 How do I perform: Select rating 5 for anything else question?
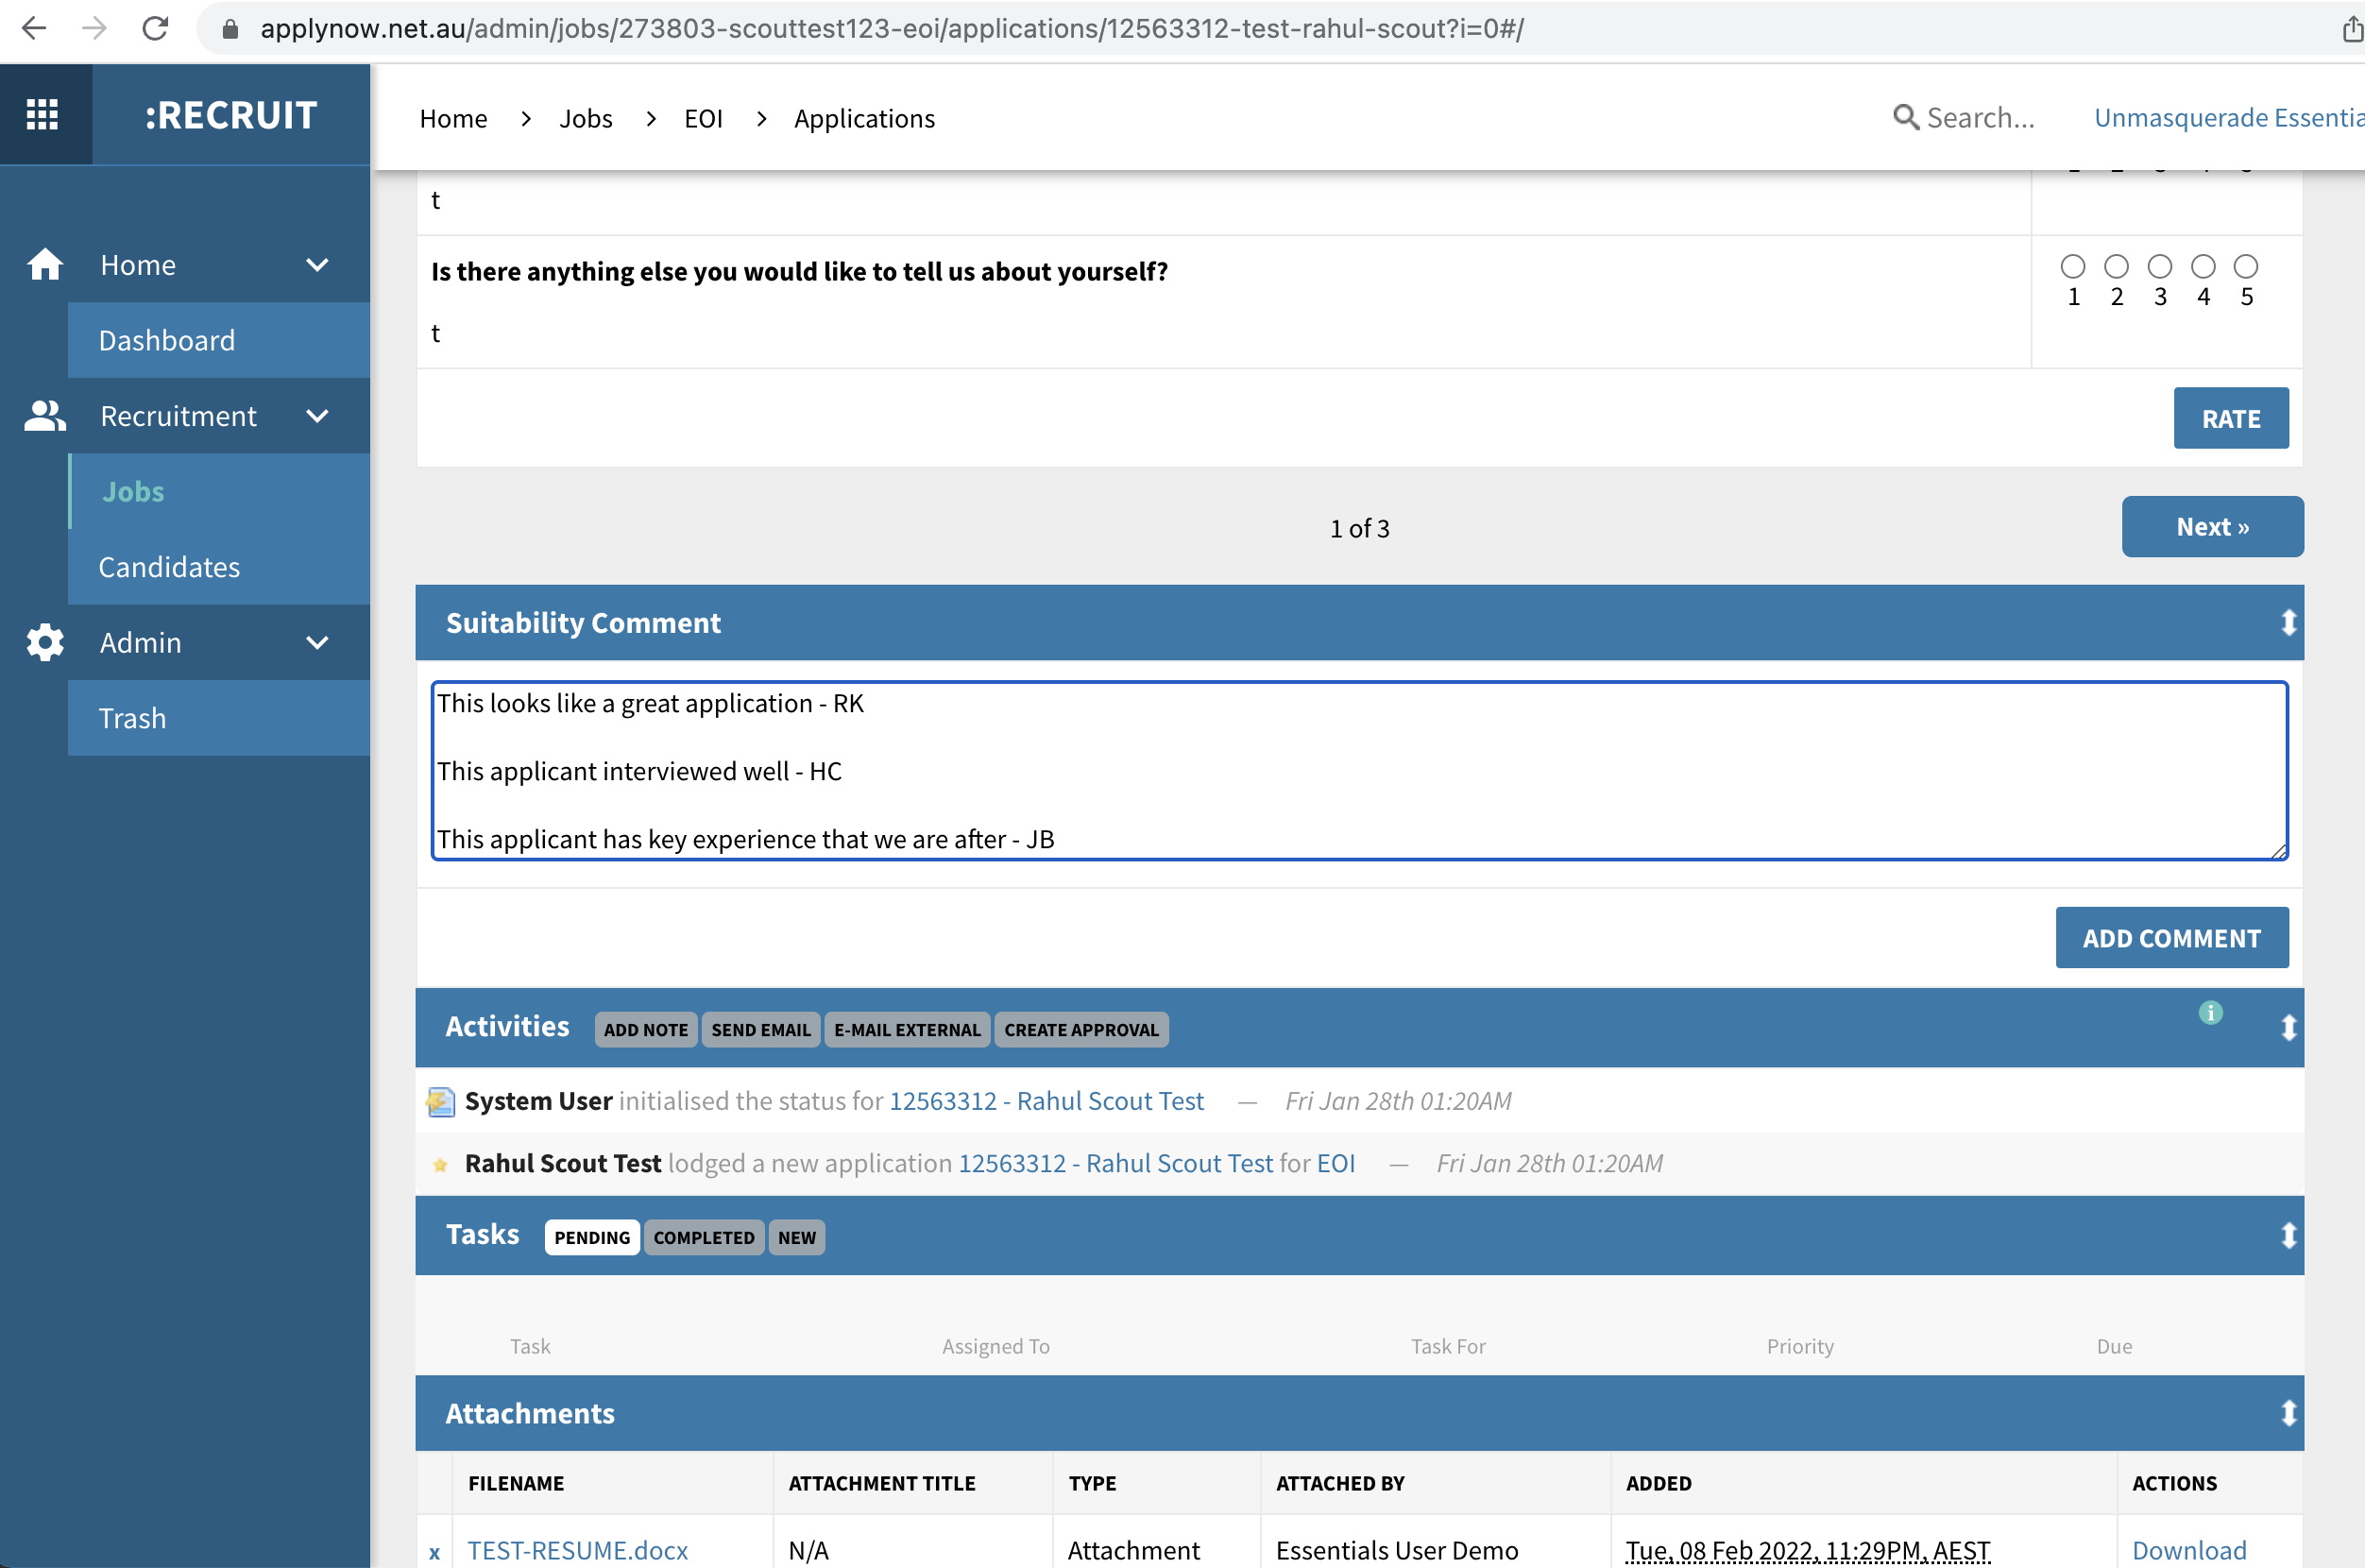click(2246, 266)
